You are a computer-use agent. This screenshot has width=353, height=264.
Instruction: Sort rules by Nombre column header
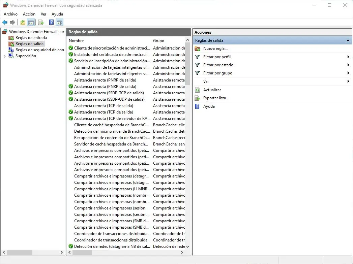point(109,41)
